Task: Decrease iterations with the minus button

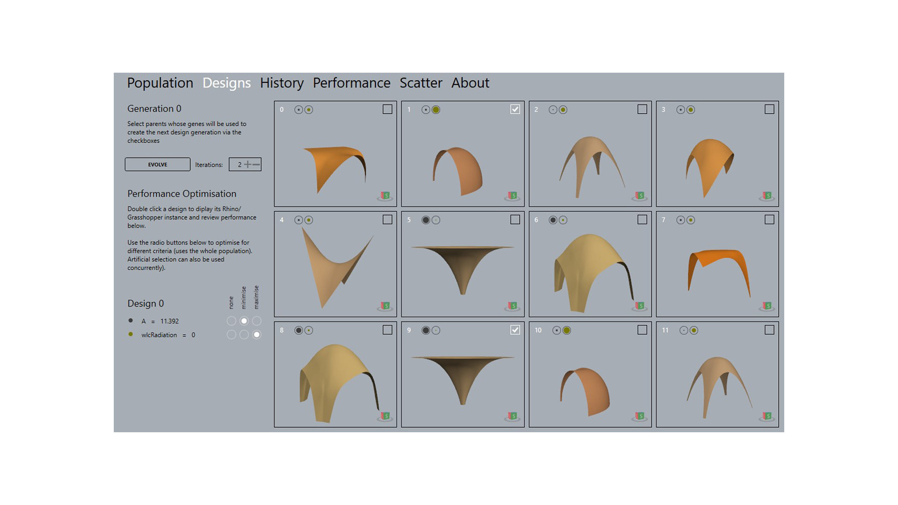Action: click(256, 165)
